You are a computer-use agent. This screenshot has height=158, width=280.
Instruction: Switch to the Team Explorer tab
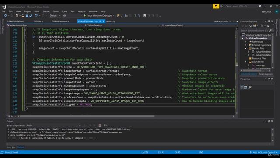tap(266, 74)
